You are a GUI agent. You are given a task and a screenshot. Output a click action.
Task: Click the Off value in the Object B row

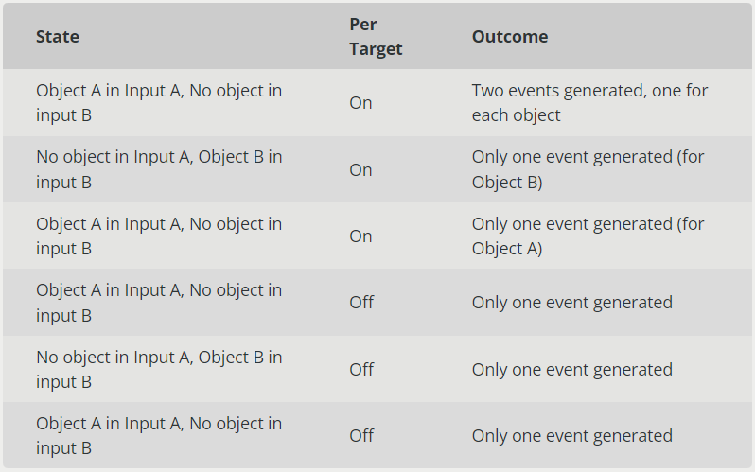361,370
